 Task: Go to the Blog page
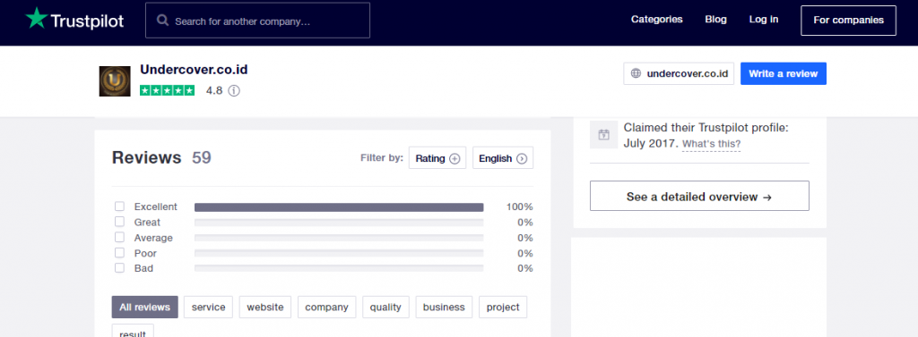(x=716, y=20)
